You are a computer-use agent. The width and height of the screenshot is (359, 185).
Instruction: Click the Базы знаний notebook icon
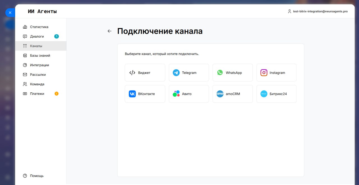[x=25, y=56]
